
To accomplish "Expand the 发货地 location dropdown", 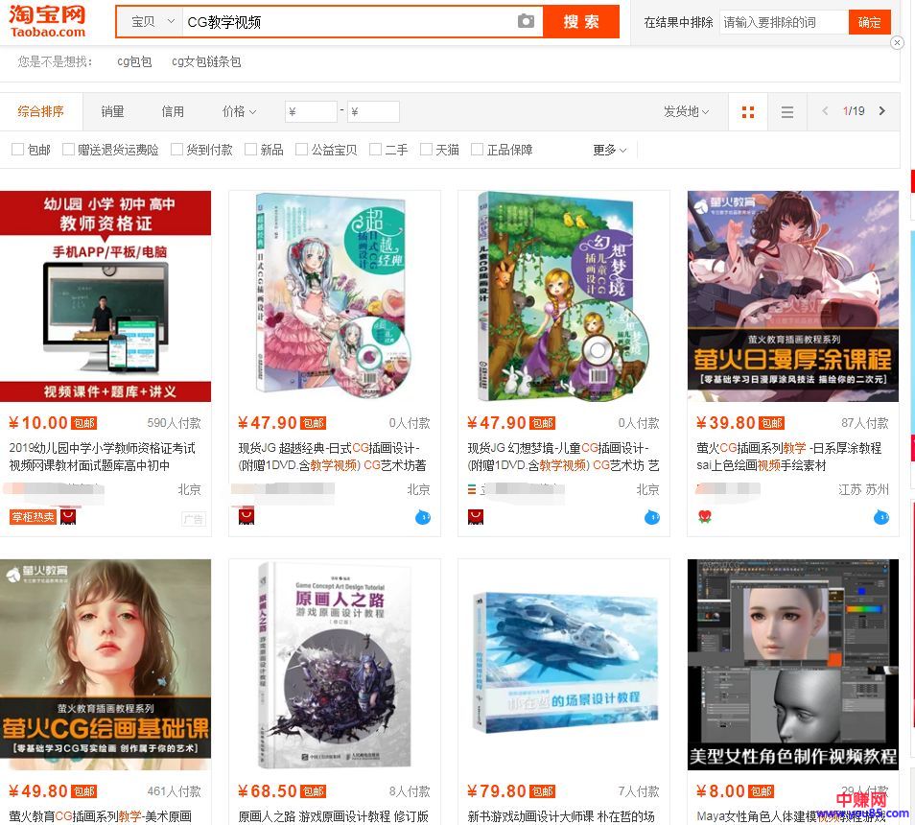I will tap(686, 111).
